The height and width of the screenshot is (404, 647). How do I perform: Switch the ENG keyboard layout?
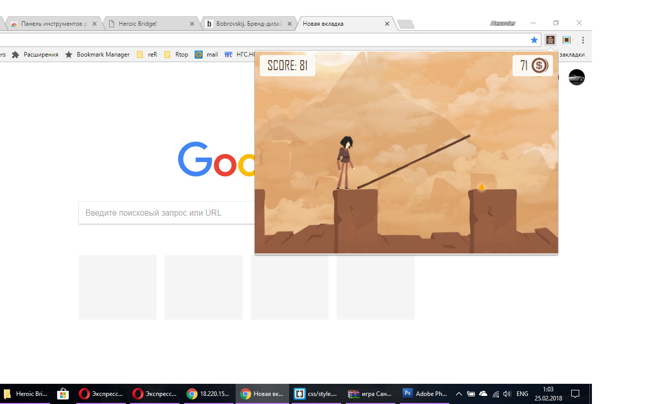pyautogui.click(x=522, y=393)
